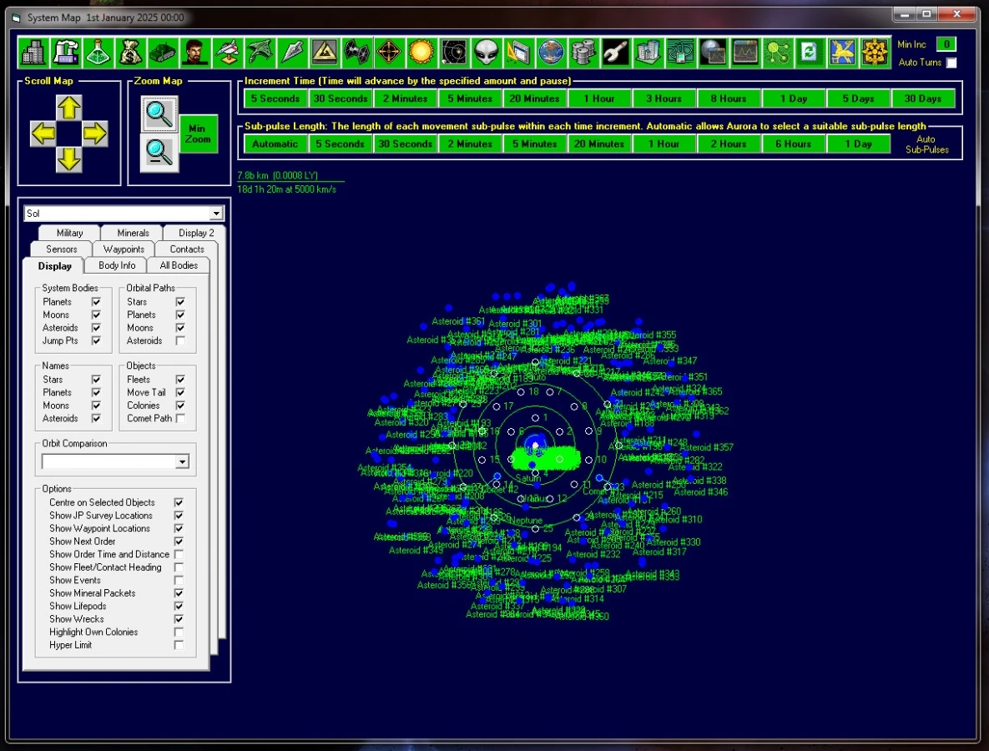Uncheck System Bodies Planets checkbox
This screenshot has width=989, height=751.
(x=96, y=302)
